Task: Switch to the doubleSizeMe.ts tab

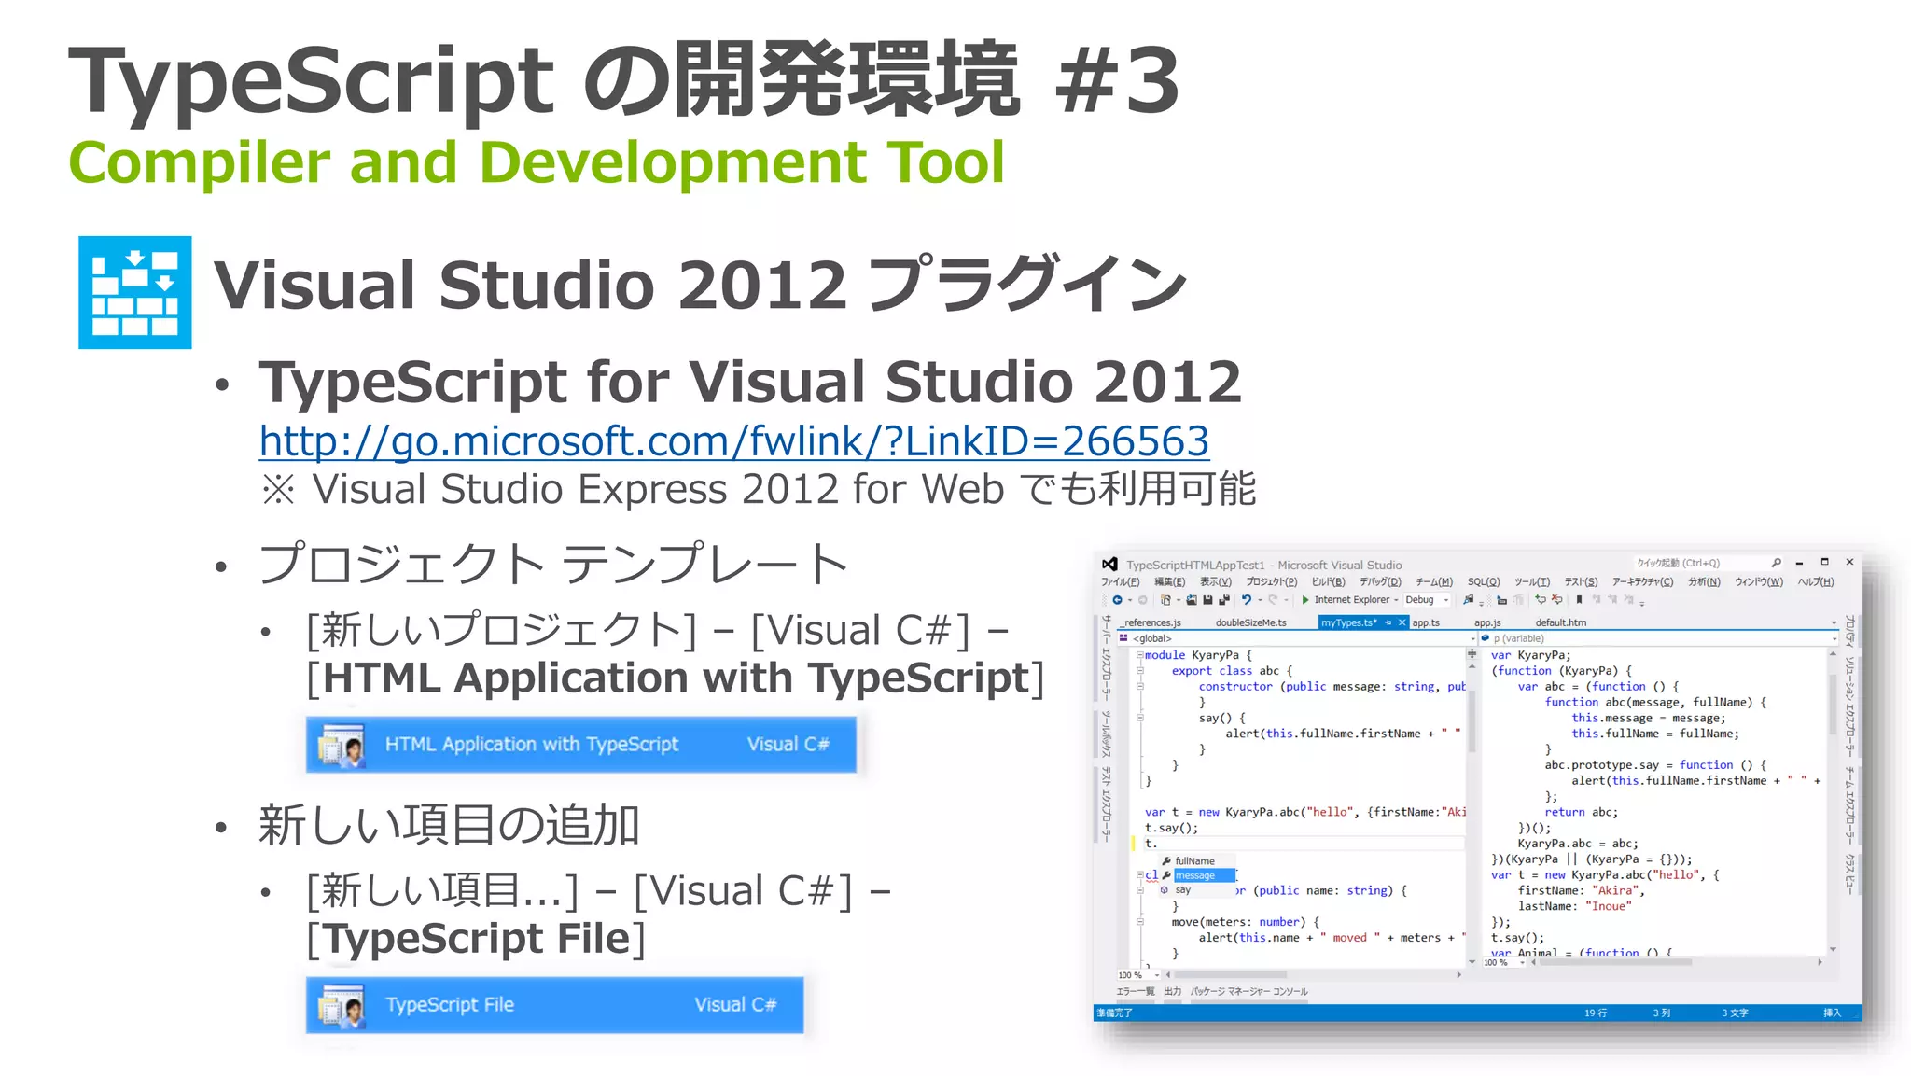Action: tap(1251, 622)
